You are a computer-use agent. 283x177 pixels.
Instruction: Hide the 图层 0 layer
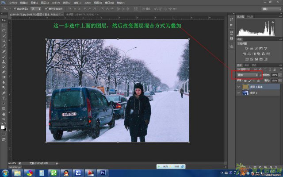pyautogui.click(x=239, y=93)
